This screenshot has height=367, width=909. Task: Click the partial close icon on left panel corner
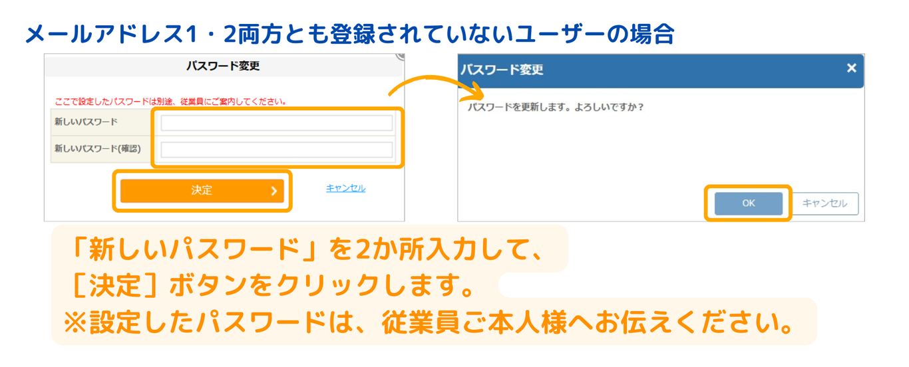[x=400, y=57]
